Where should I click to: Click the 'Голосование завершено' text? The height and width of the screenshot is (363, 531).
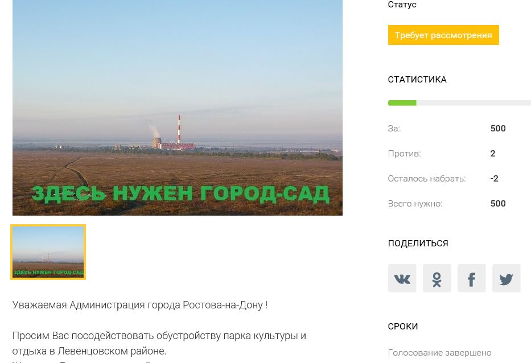[439, 353]
